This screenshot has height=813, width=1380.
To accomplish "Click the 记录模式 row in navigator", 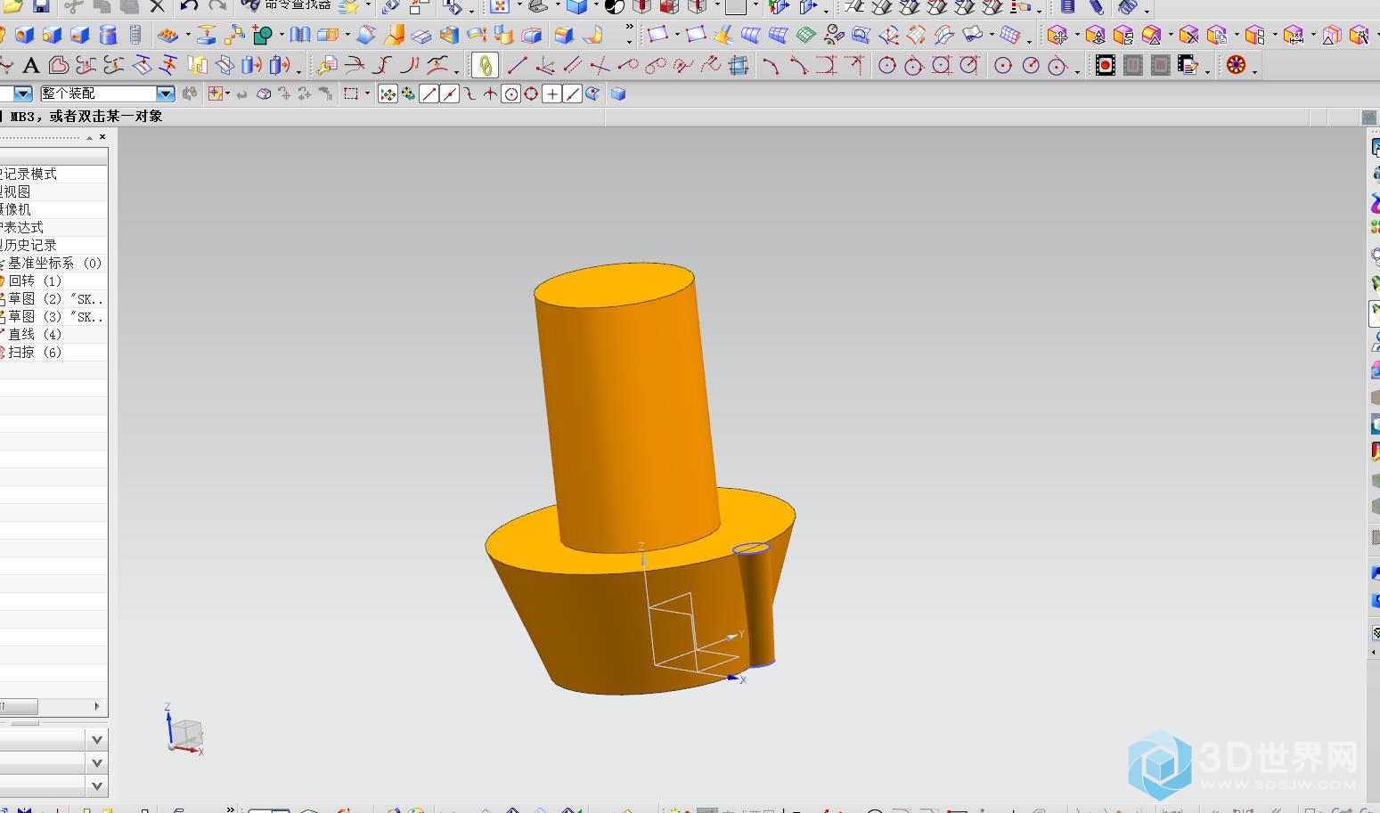I will point(53,174).
